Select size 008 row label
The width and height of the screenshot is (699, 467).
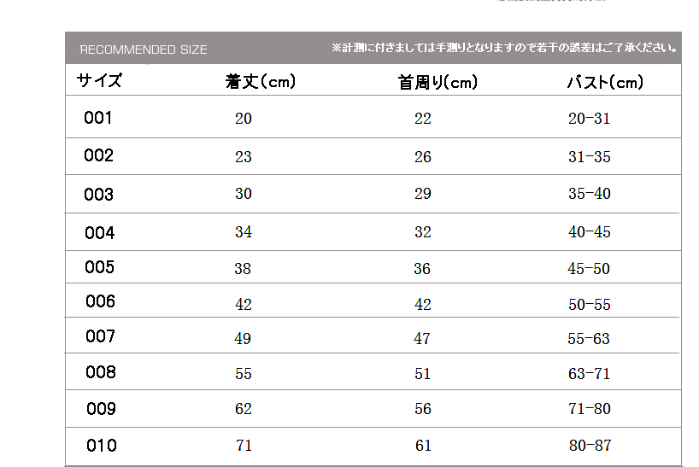coord(101,372)
